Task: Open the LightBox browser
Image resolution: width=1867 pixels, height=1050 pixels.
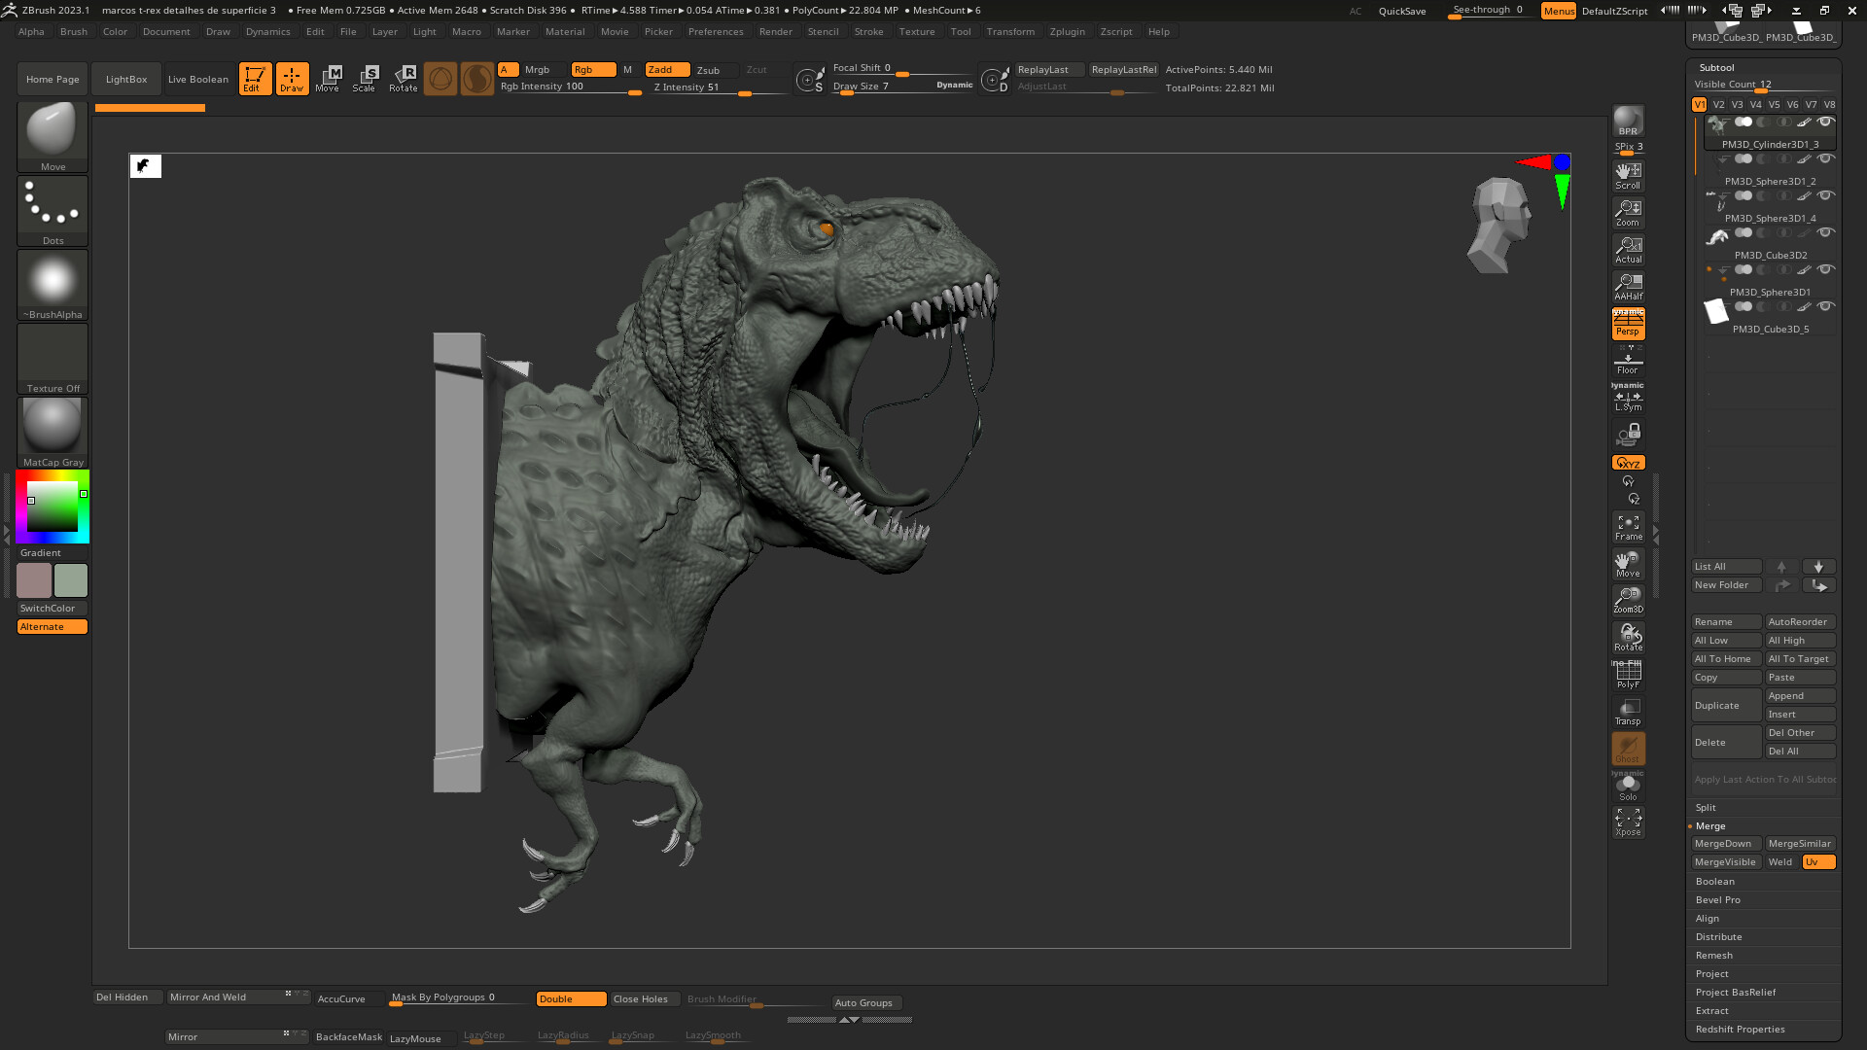Action: coord(125,79)
